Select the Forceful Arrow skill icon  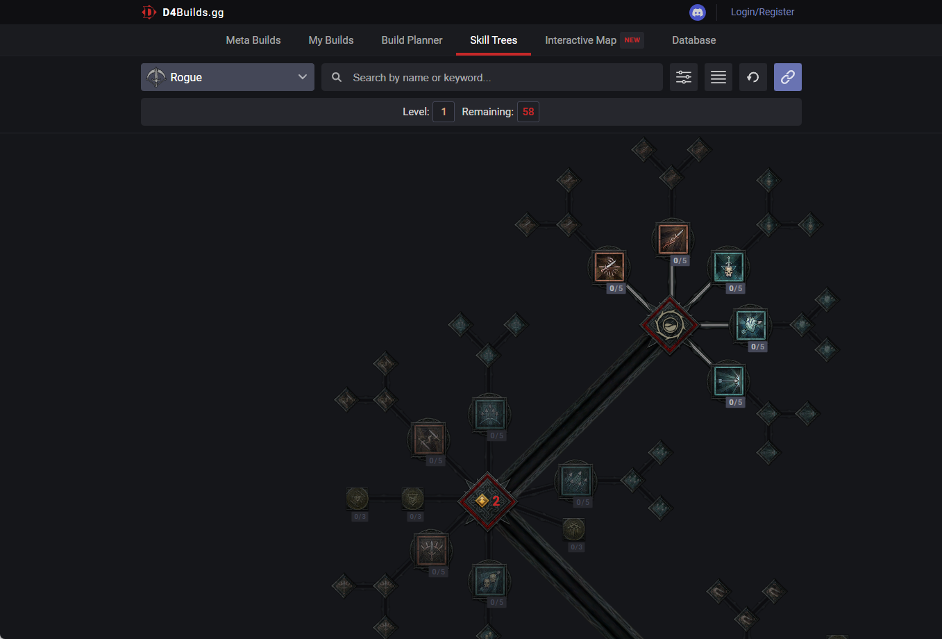tap(729, 381)
